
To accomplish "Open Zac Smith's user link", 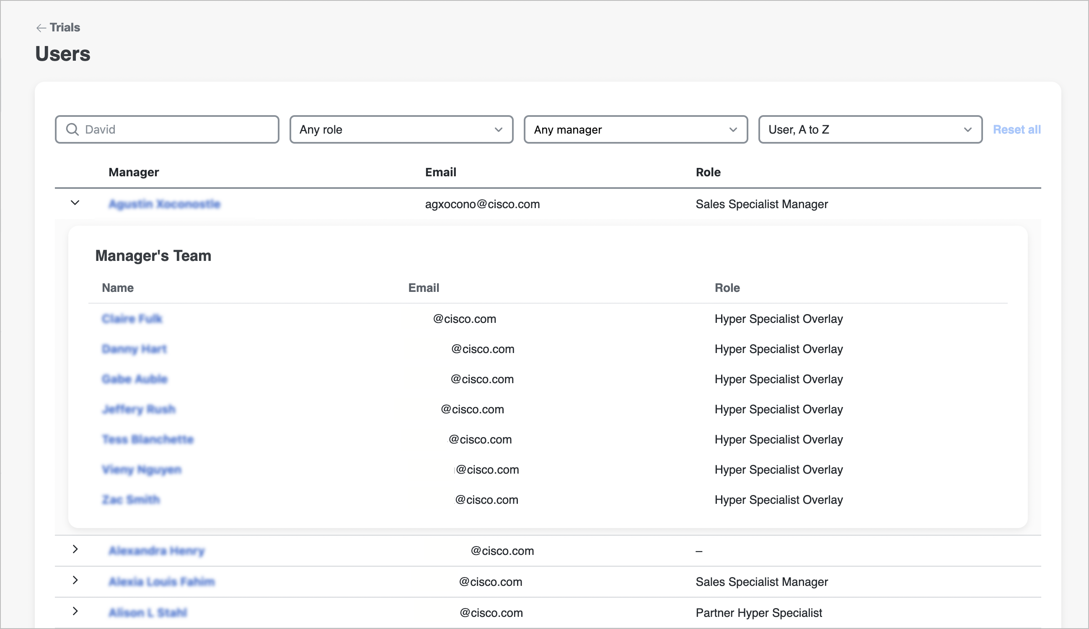I will [x=130, y=500].
